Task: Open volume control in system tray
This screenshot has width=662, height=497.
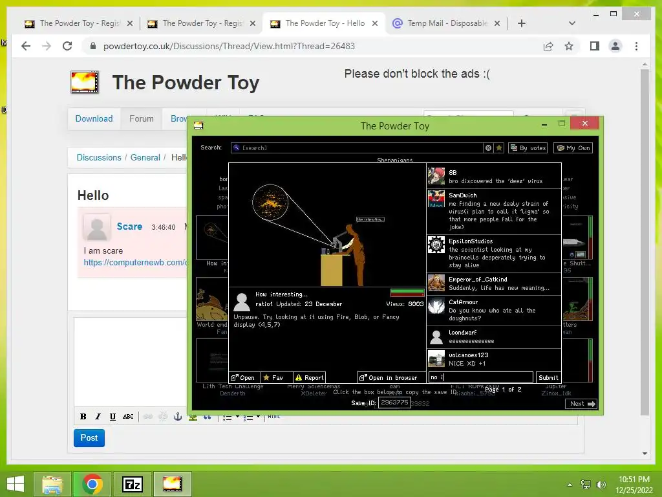Action: click(601, 484)
